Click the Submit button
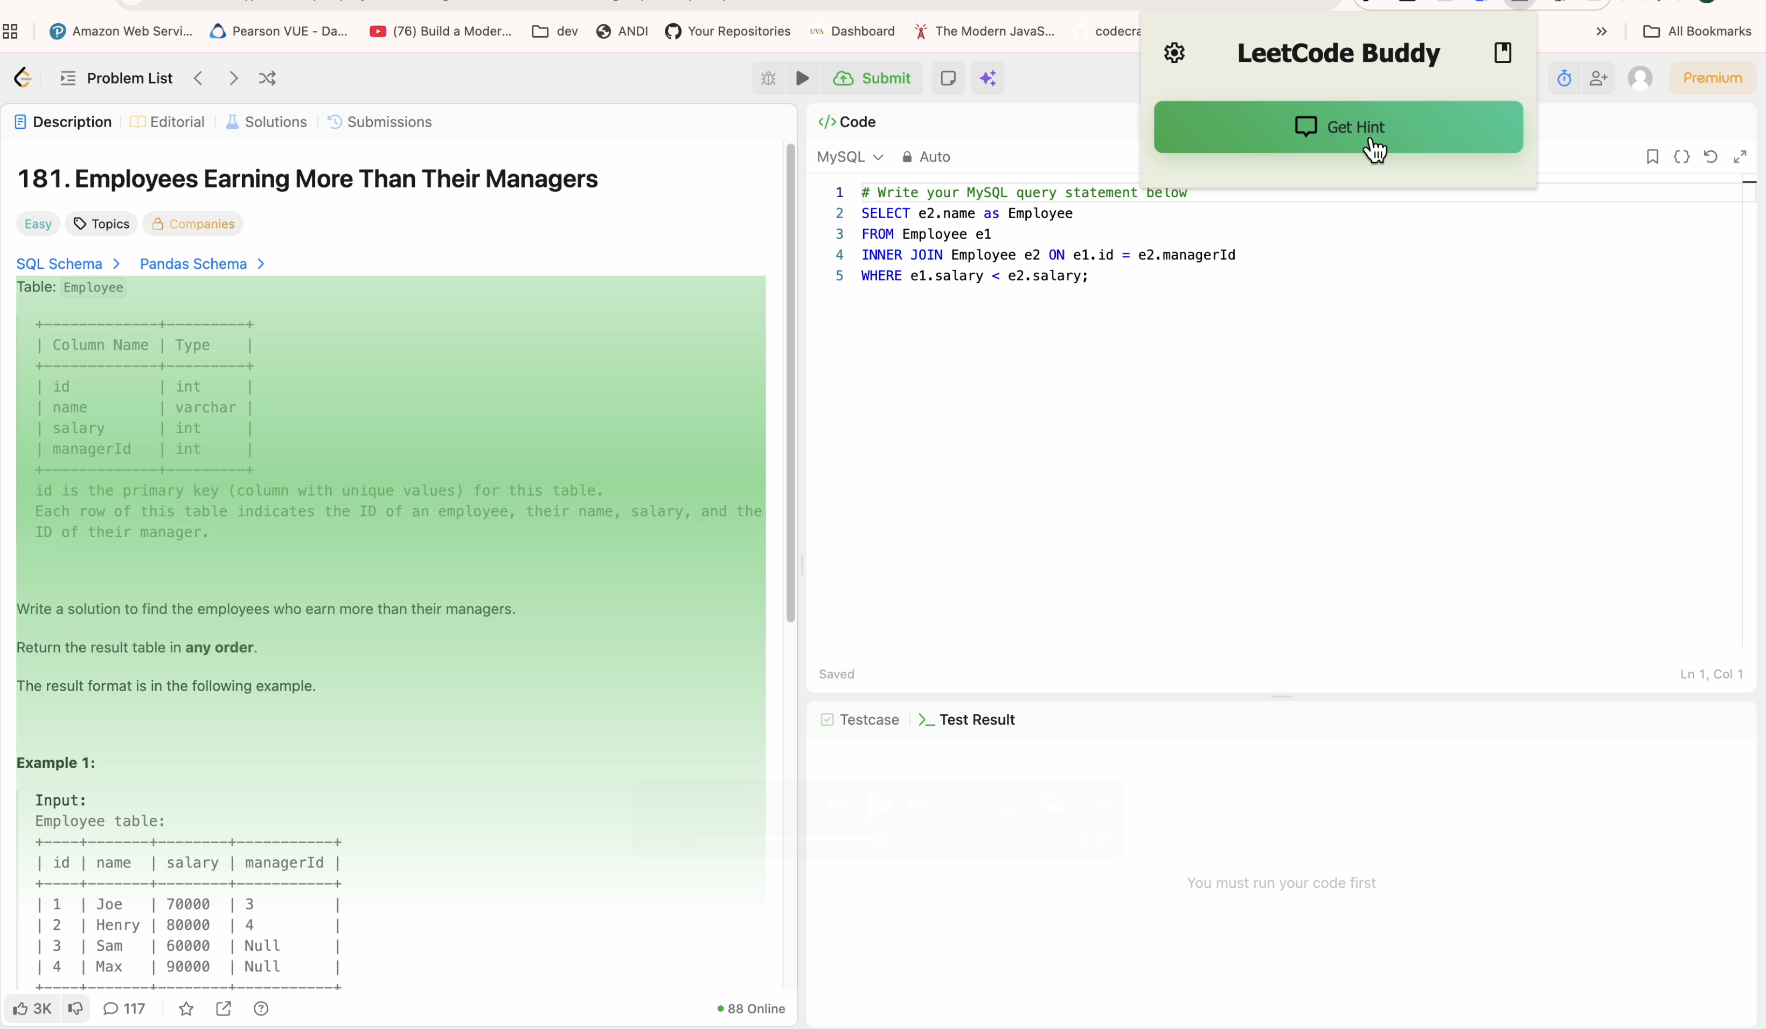Screen dimensions: 1766x1029 [x=872, y=79]
